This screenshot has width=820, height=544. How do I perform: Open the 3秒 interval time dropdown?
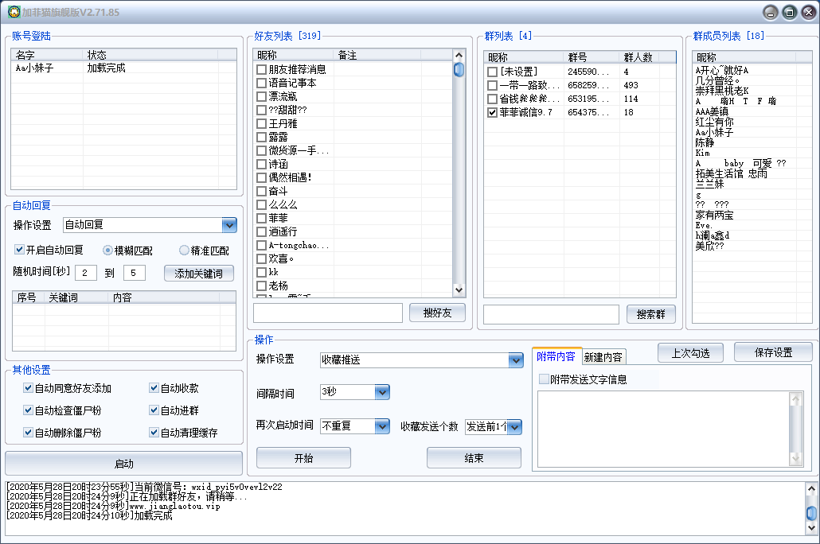pyautogui.click(x=381, y=392)
